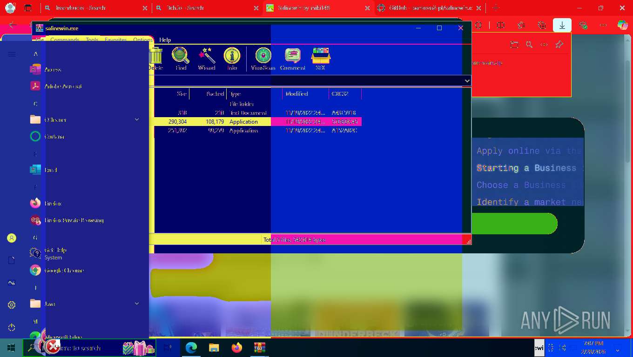This screenshot has width=633, height=357.
Task: Select the Text Document row in archive
Action: (258, 113)
